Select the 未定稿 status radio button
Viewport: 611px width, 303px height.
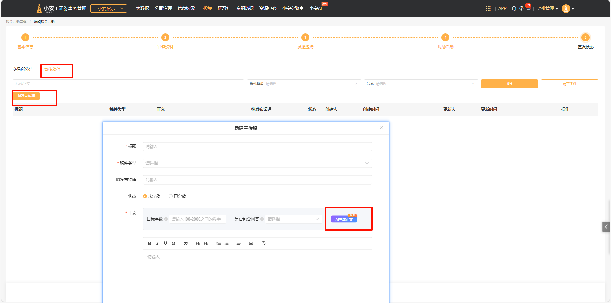pyautogui.click(x=145, y=196)
